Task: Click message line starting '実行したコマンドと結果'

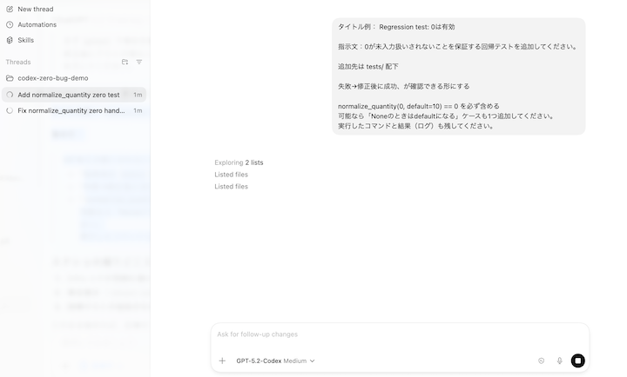Action: pos(416,126)
